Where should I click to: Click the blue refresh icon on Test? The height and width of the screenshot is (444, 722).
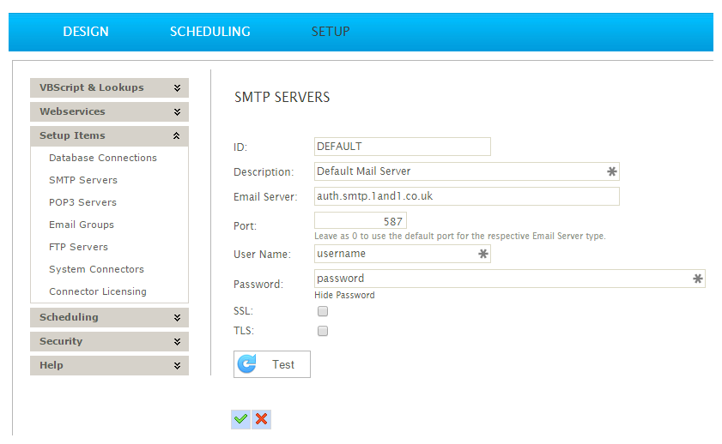247,364
